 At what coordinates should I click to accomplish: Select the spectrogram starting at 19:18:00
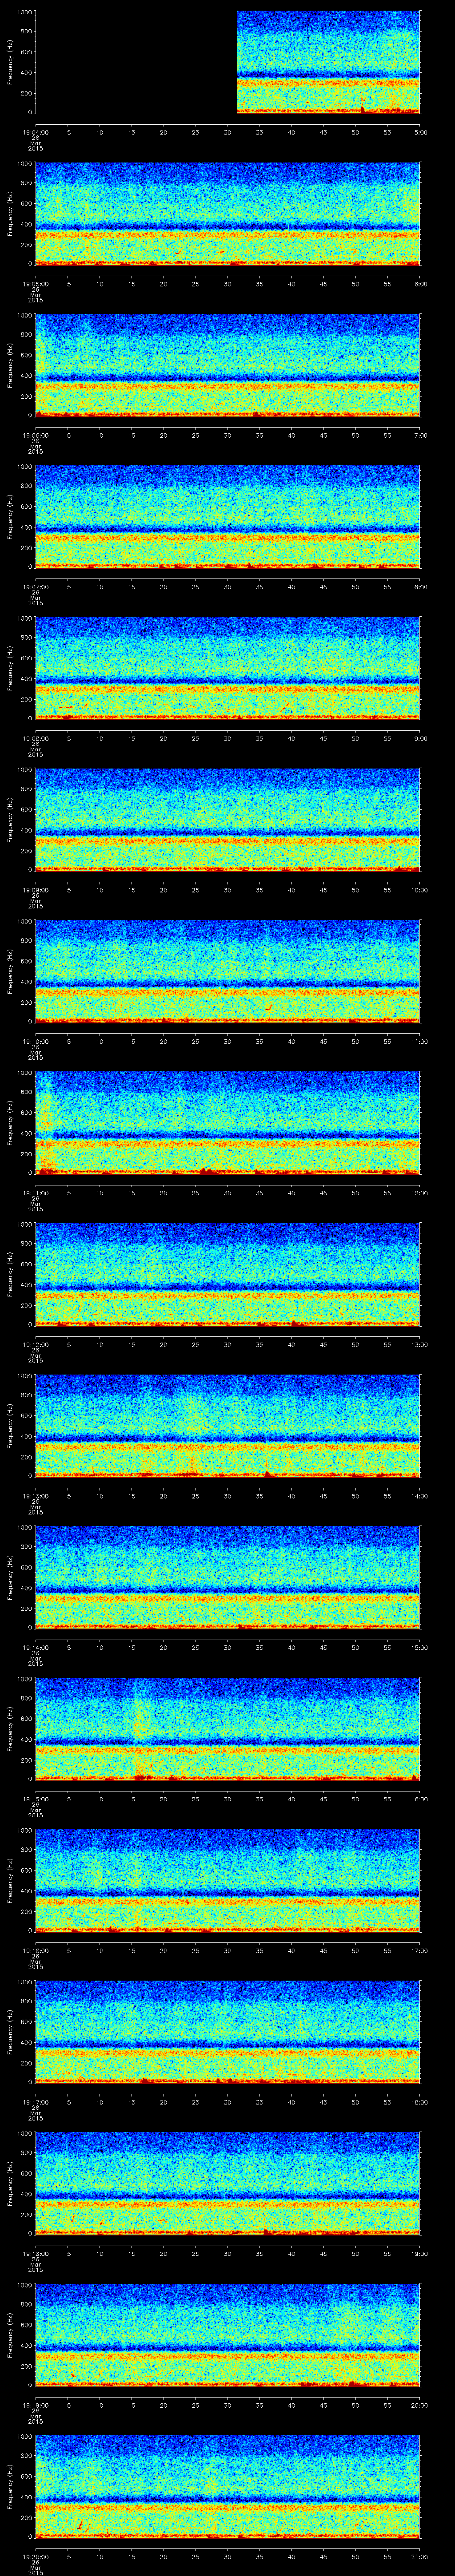tap(227, 2182)
